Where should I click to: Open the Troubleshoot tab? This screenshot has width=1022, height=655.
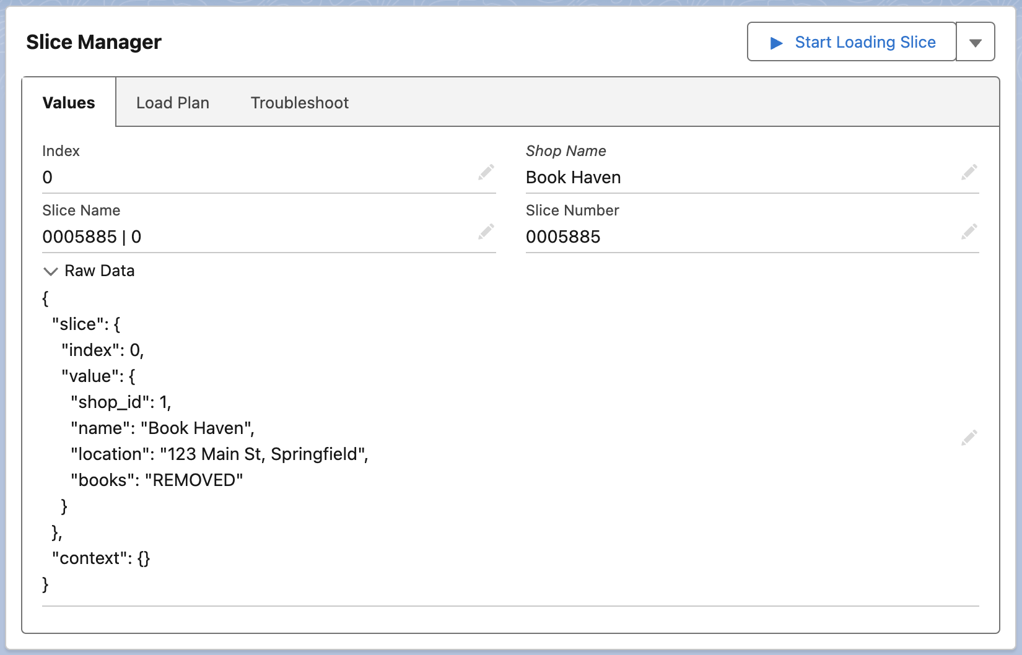[x=299, y=103]
